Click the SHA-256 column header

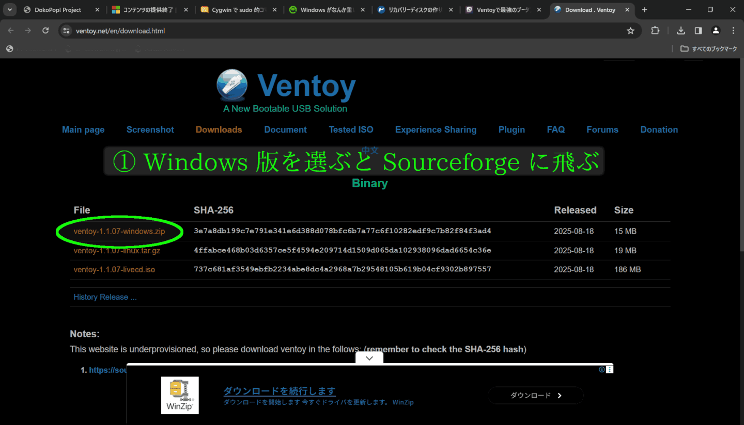point(213,210)
